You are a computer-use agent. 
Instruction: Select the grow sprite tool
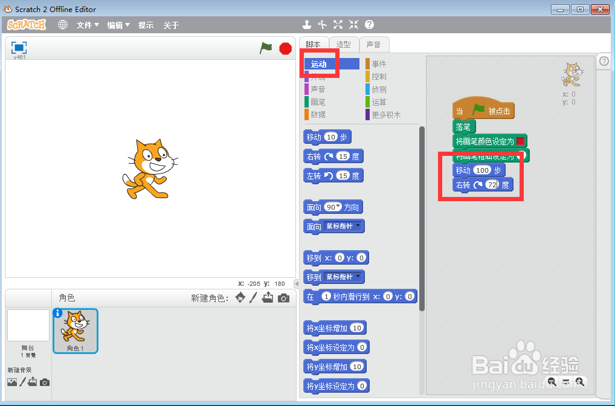point(338,25)
